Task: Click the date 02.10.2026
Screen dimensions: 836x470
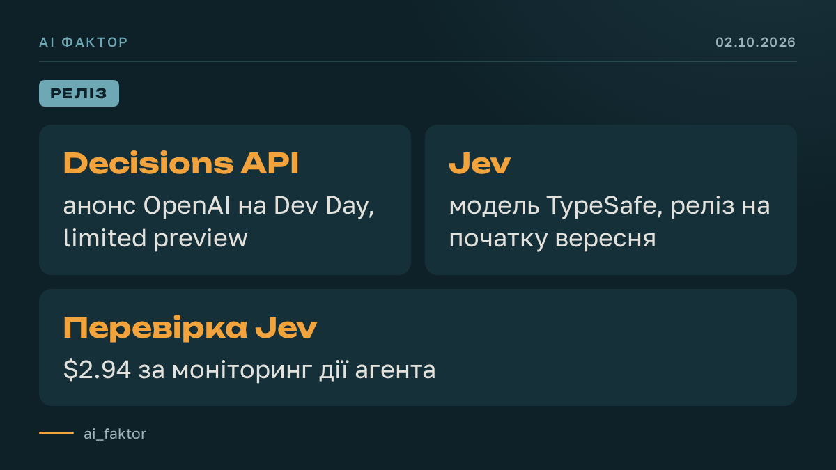Action: [756, 42]
